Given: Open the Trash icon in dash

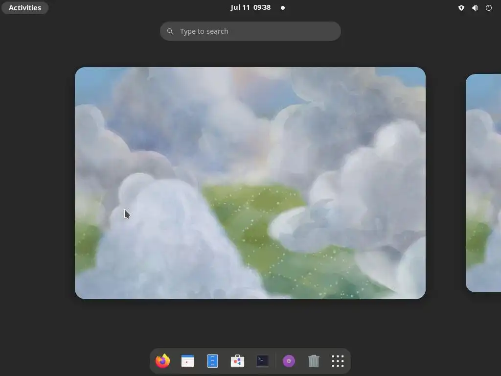Looking at the screenshot, I should click(314, 361).
